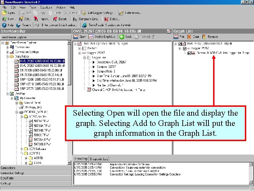Click the equation Edit icon
Screen dimensions: 254x191
click(21, 19)
